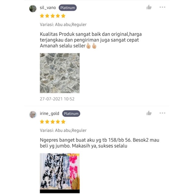194x194 pixels.
Task: View sil_vano's stone pattern review photo
Action: [x=60, y=73]
